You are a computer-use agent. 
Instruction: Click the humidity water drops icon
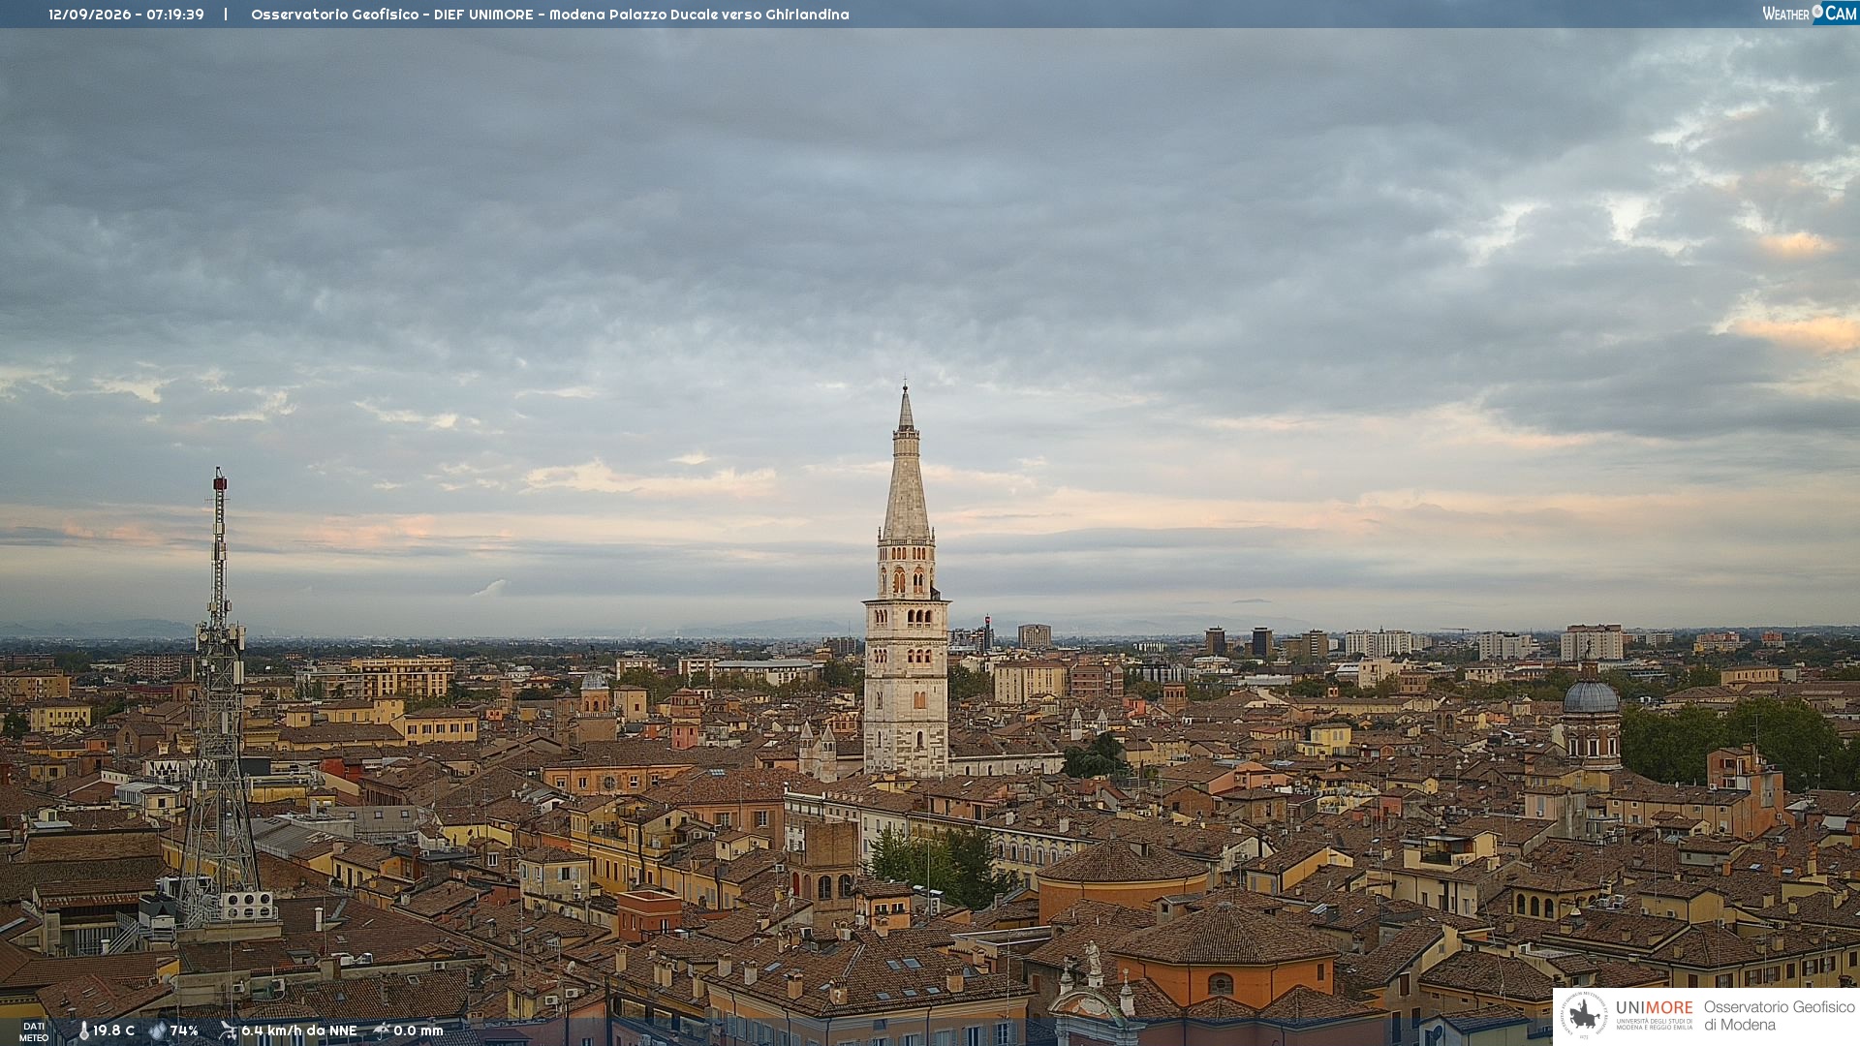(x=157, y=1031)
